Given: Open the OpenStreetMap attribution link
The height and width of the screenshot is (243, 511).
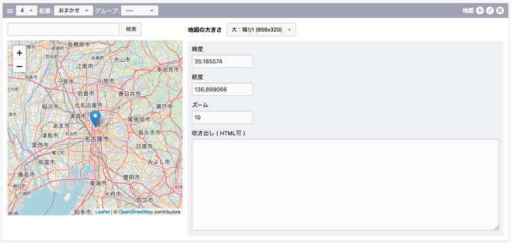Looking at the screenshot, I should pos(136,212).
